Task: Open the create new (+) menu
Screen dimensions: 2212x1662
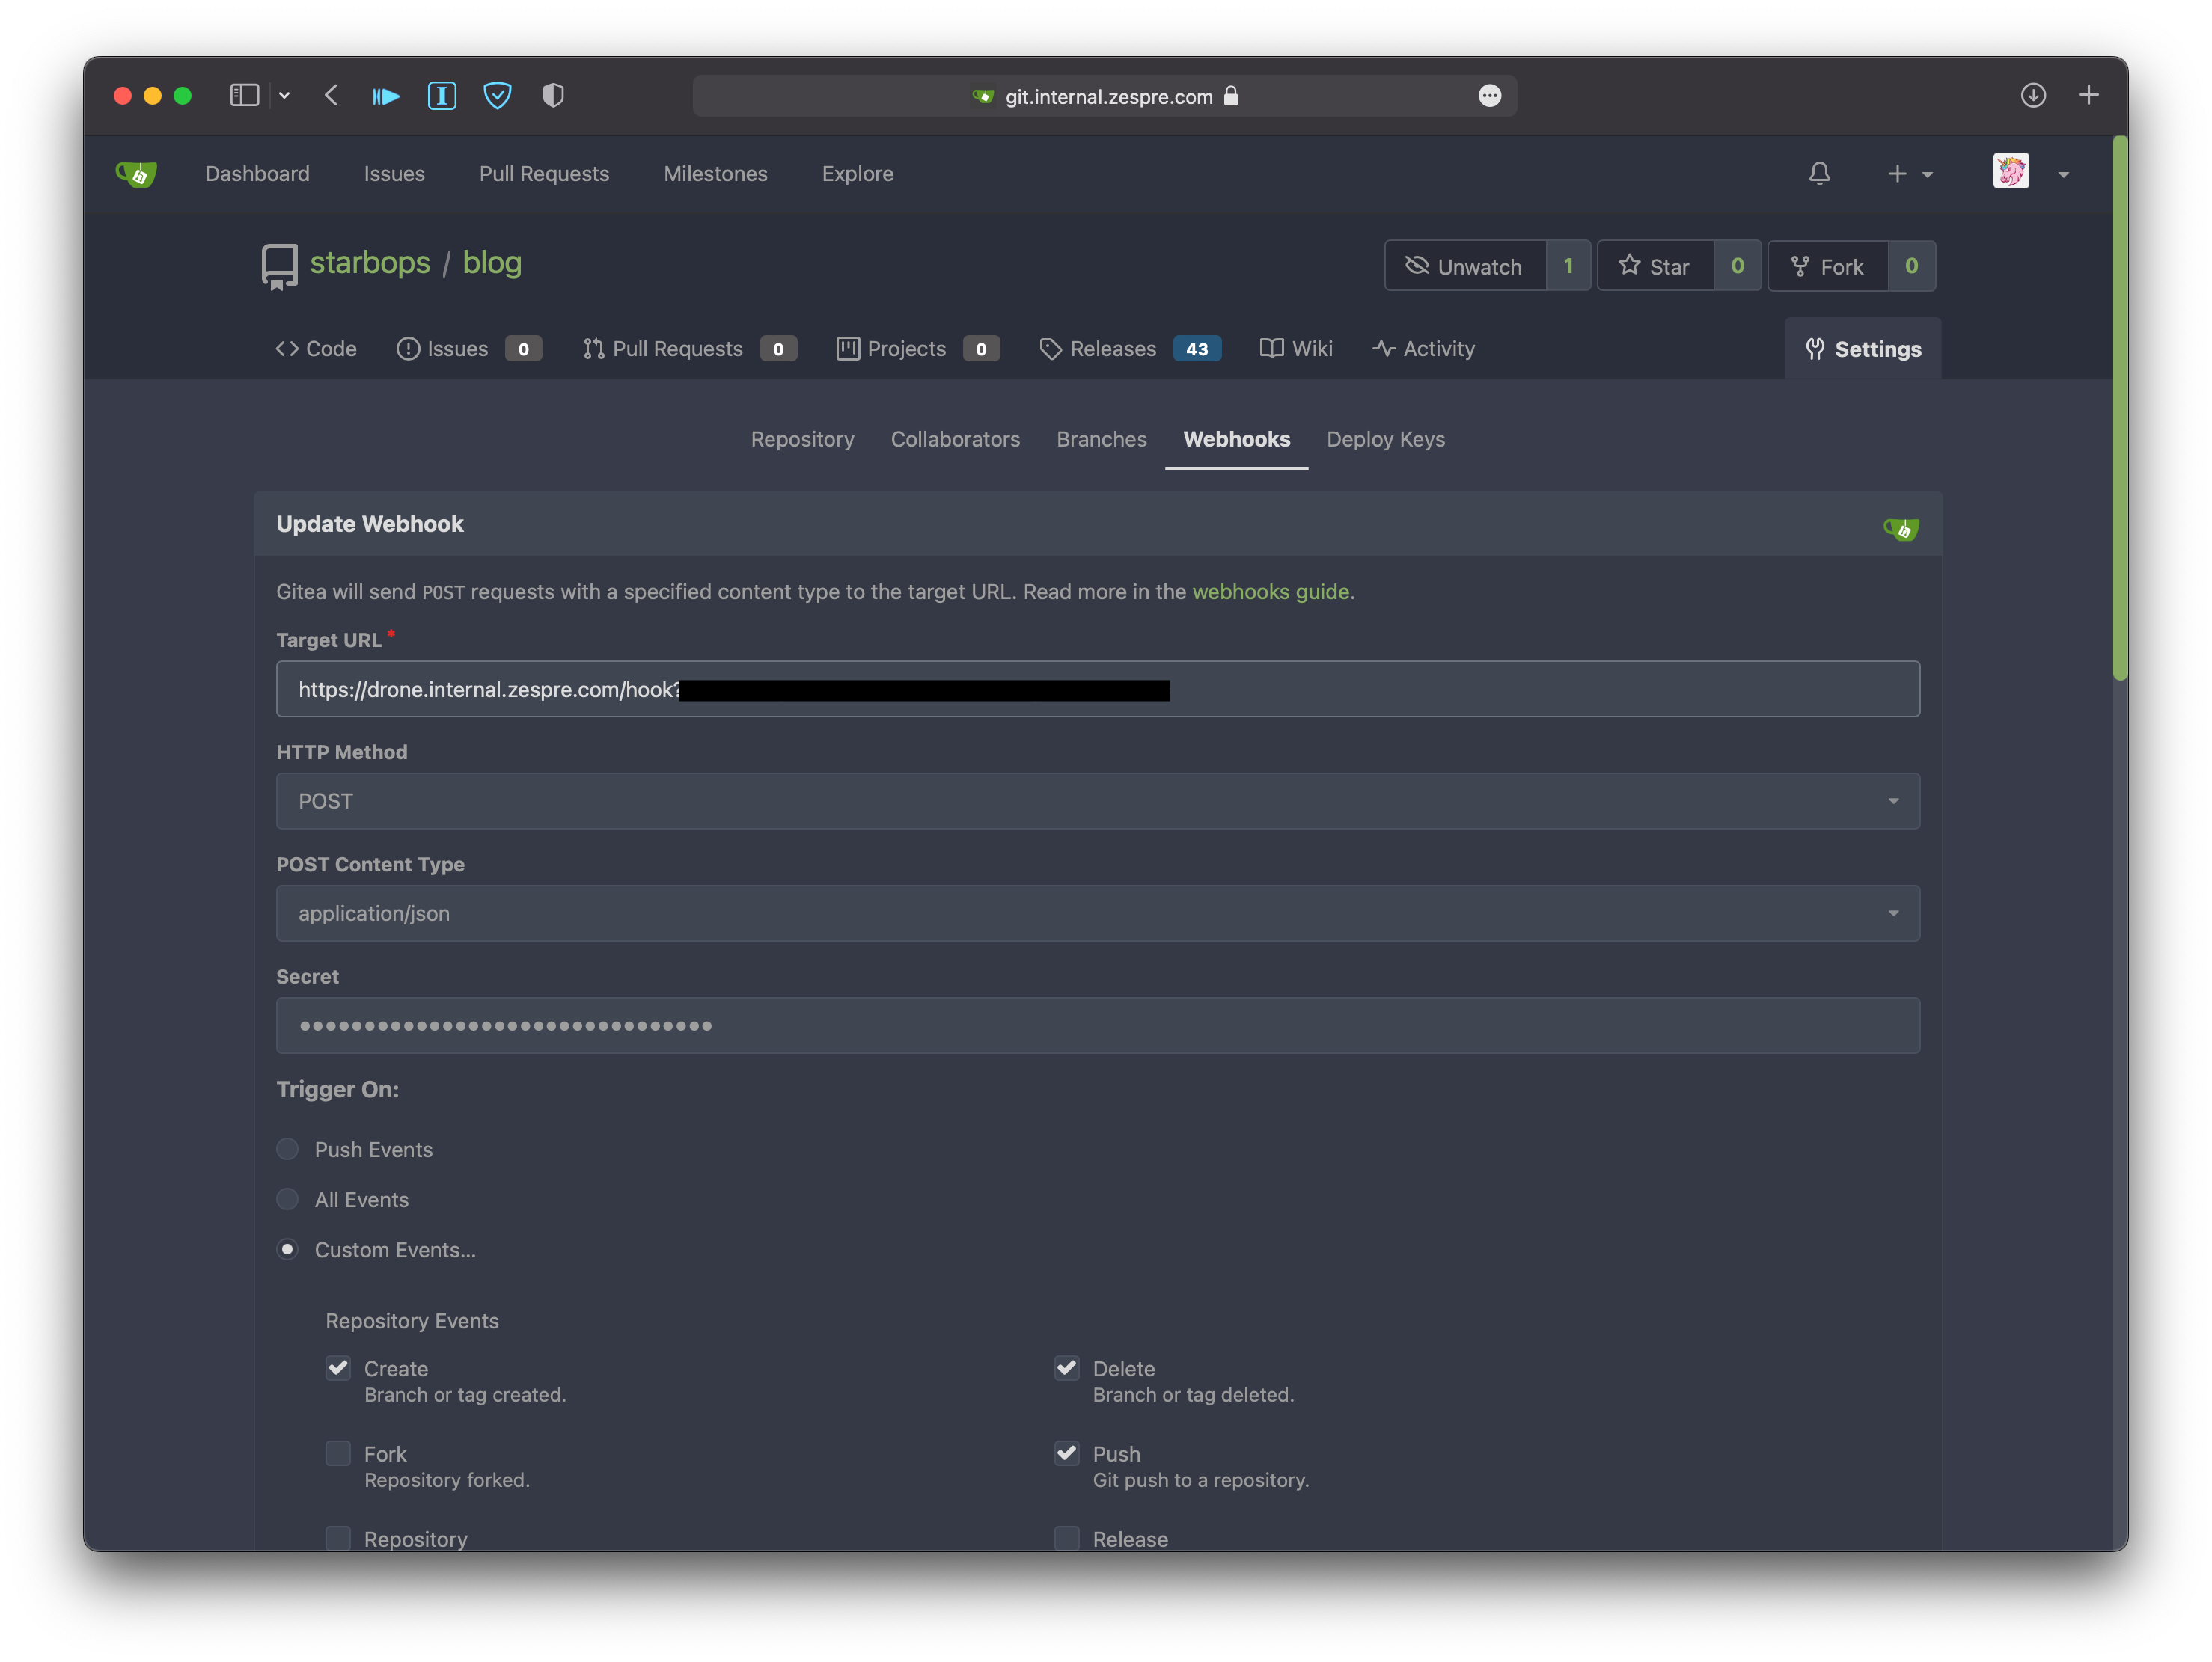Action: tap(1896, 173)
